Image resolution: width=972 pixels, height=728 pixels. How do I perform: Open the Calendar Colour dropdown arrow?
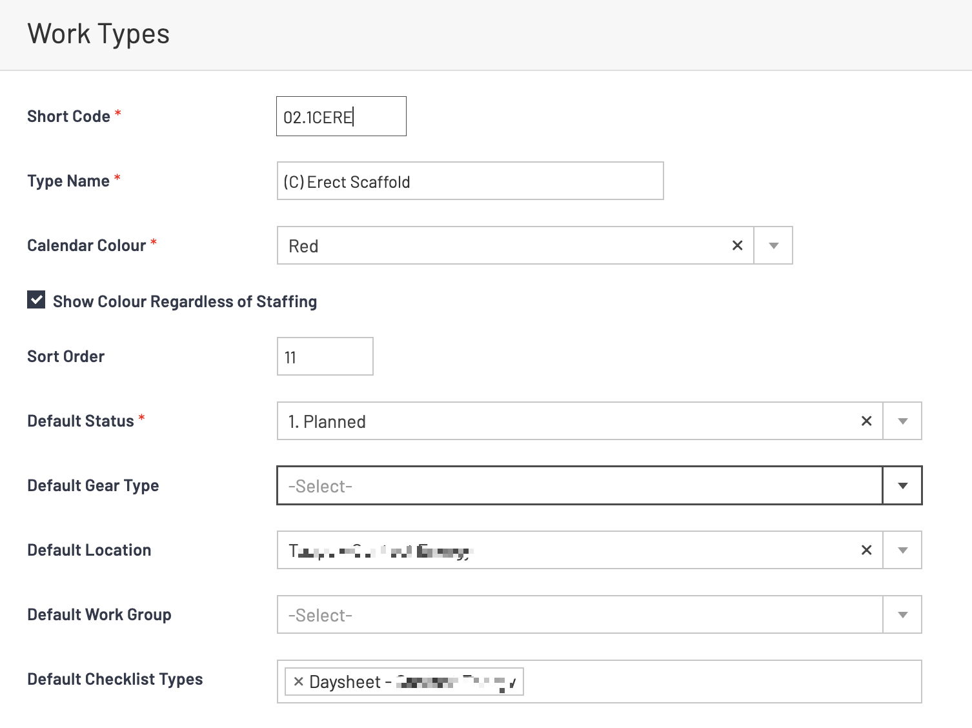773,245
